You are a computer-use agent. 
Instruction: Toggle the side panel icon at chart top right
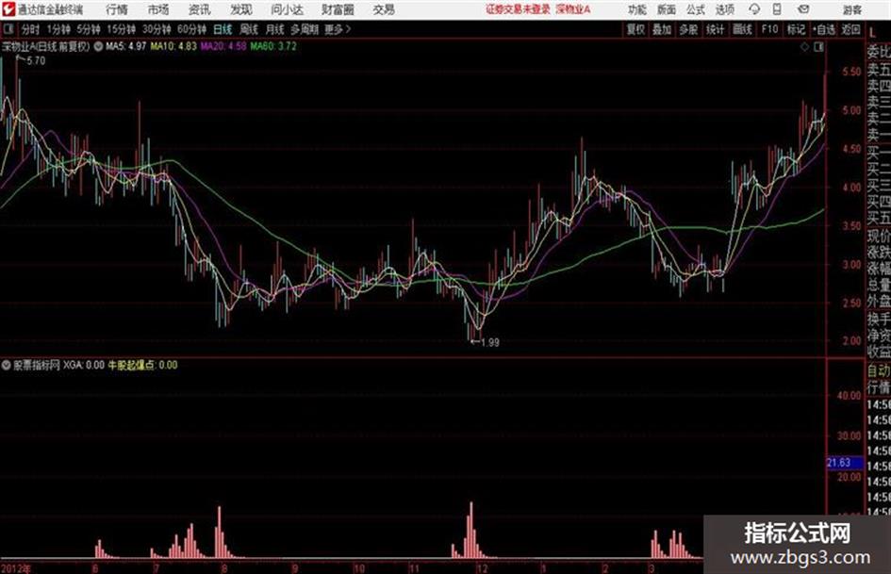point(818,47)
